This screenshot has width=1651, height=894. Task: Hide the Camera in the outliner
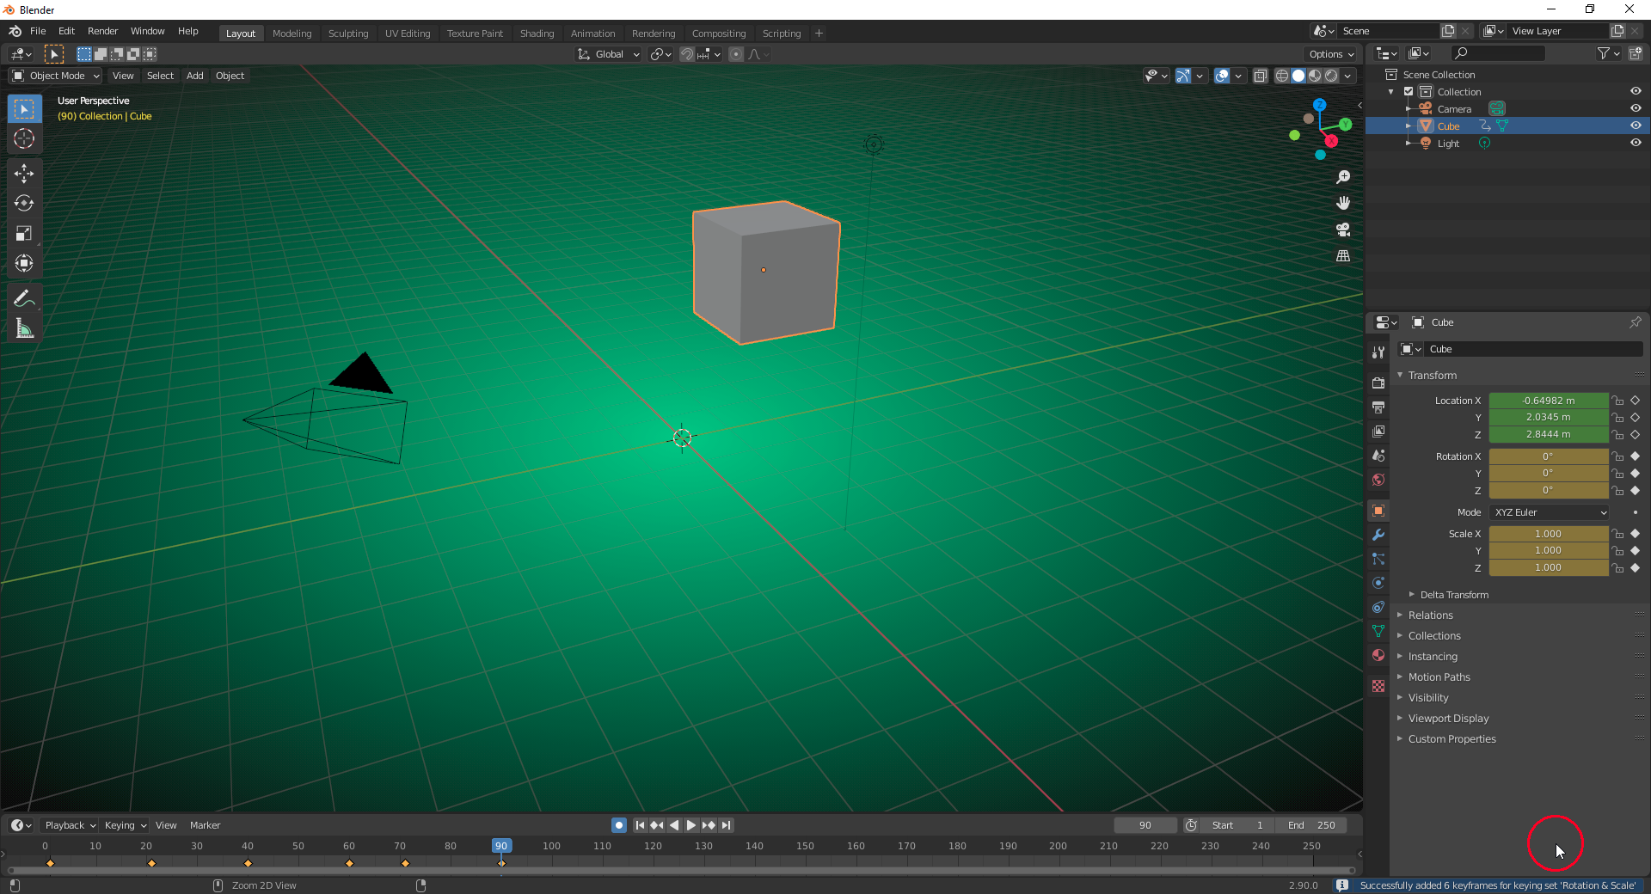click(x=1636, y=108)
